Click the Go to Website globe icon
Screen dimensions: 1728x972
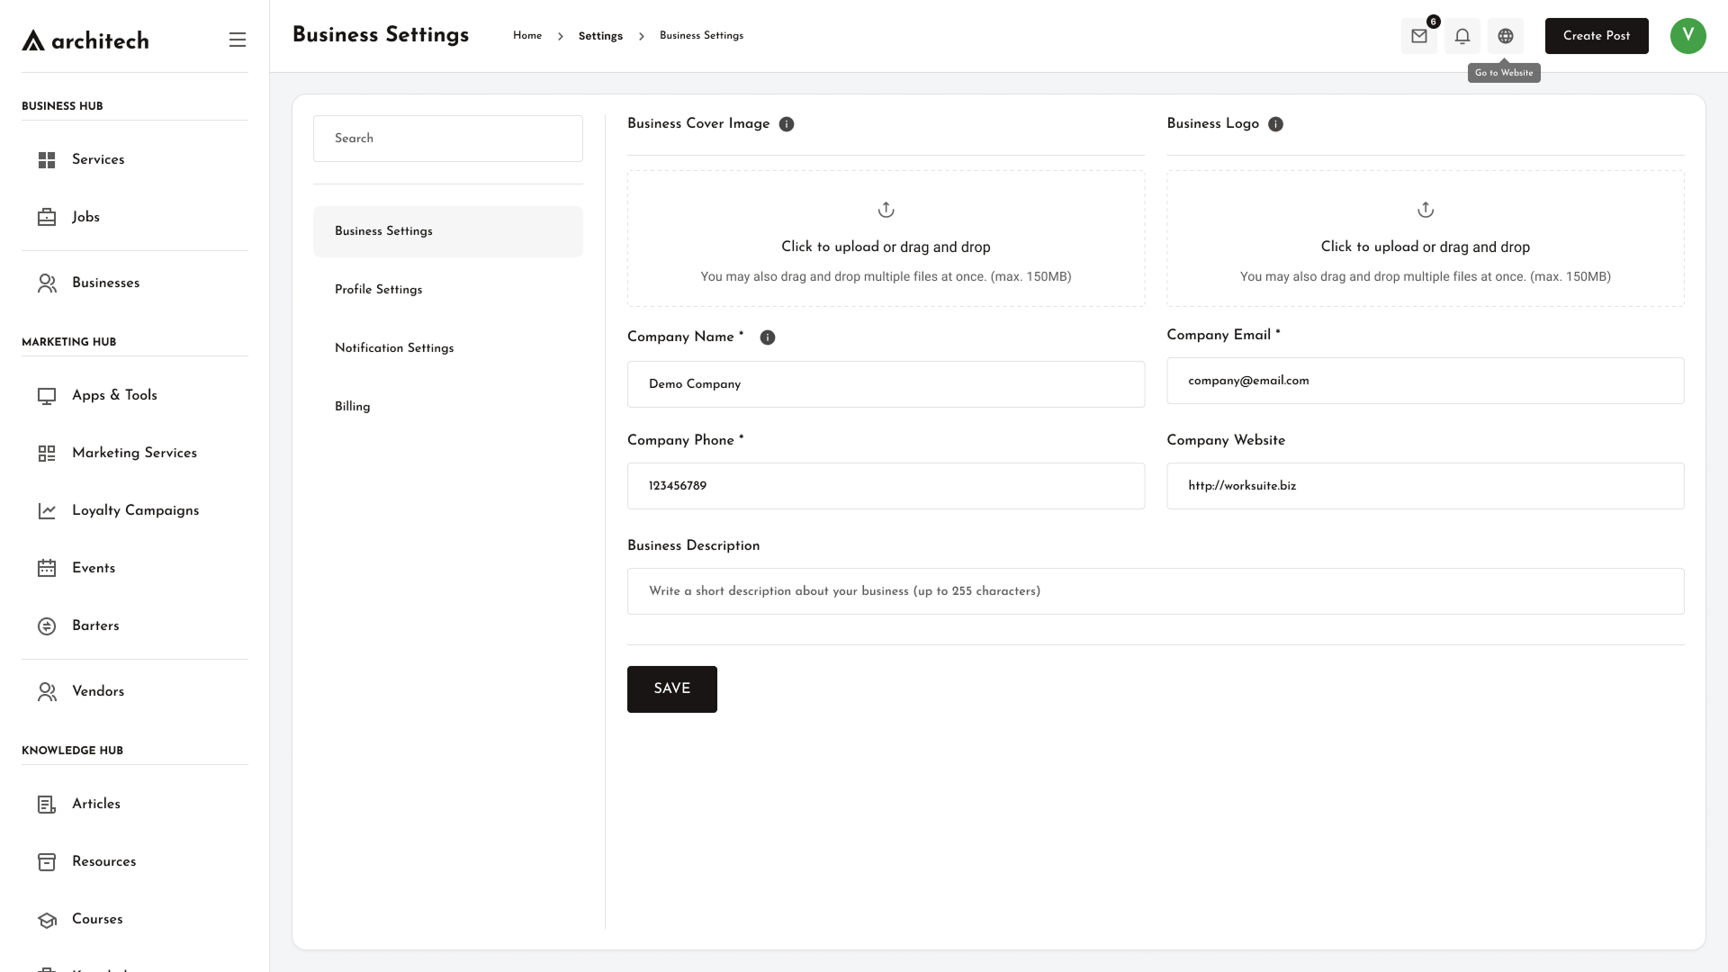(x=1505, y=36)
